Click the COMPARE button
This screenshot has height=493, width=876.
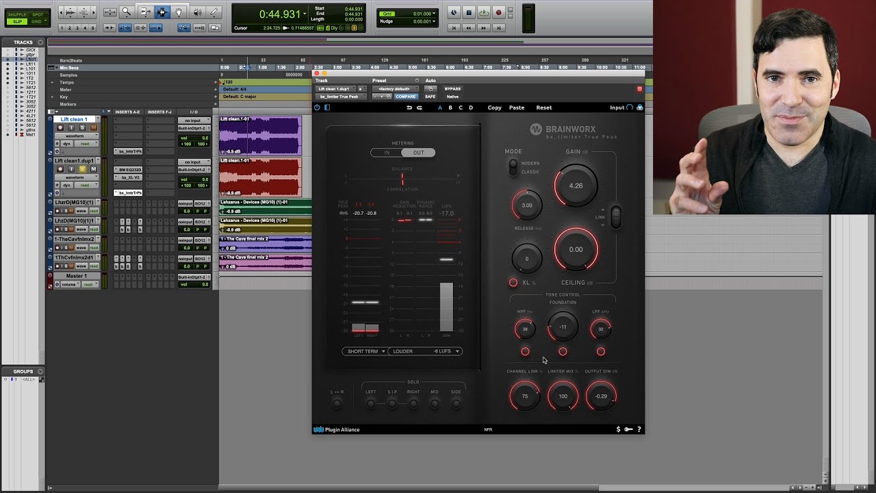[405, 97]
